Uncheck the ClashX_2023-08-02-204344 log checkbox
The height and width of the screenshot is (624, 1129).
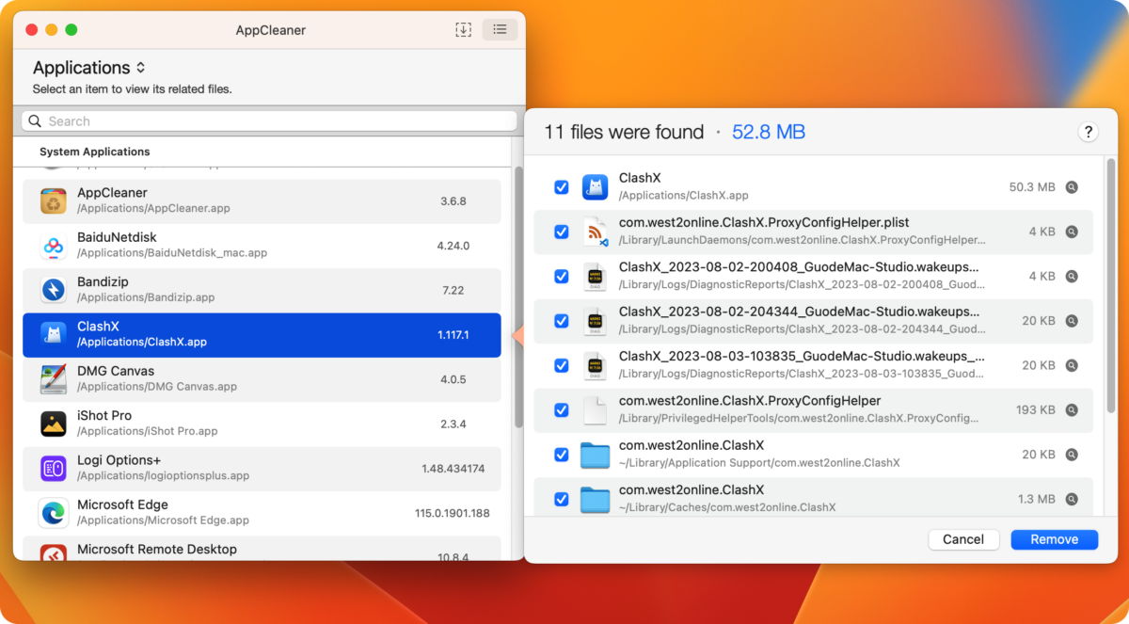[x=562, y=321]
